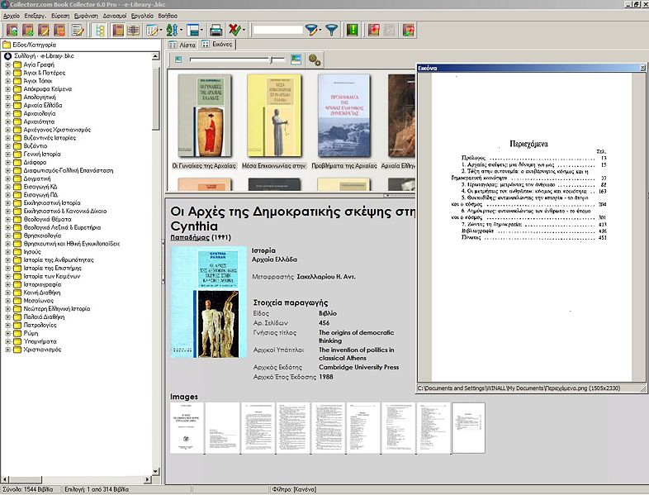The width and height of the screenshot is (649, 495).
Task: Open the first title page image thumbnail
Action: point(187,428)
